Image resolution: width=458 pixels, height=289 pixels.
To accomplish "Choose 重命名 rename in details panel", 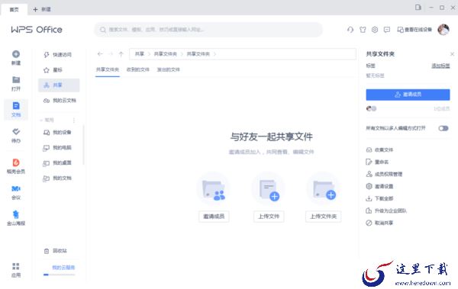I will tap(377, 162).
